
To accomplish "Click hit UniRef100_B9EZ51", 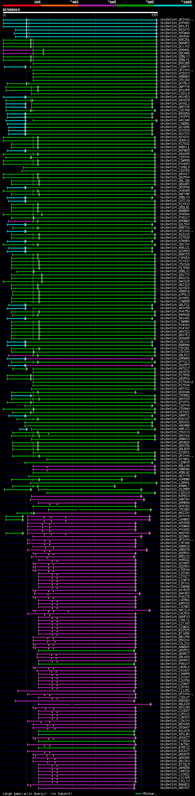I will tap(175, 40).
